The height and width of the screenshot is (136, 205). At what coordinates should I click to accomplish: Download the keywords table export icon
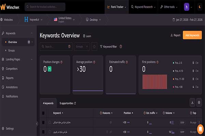pos(192,103)
